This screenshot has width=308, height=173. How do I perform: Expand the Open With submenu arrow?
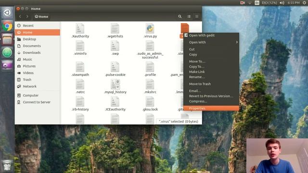237,42
